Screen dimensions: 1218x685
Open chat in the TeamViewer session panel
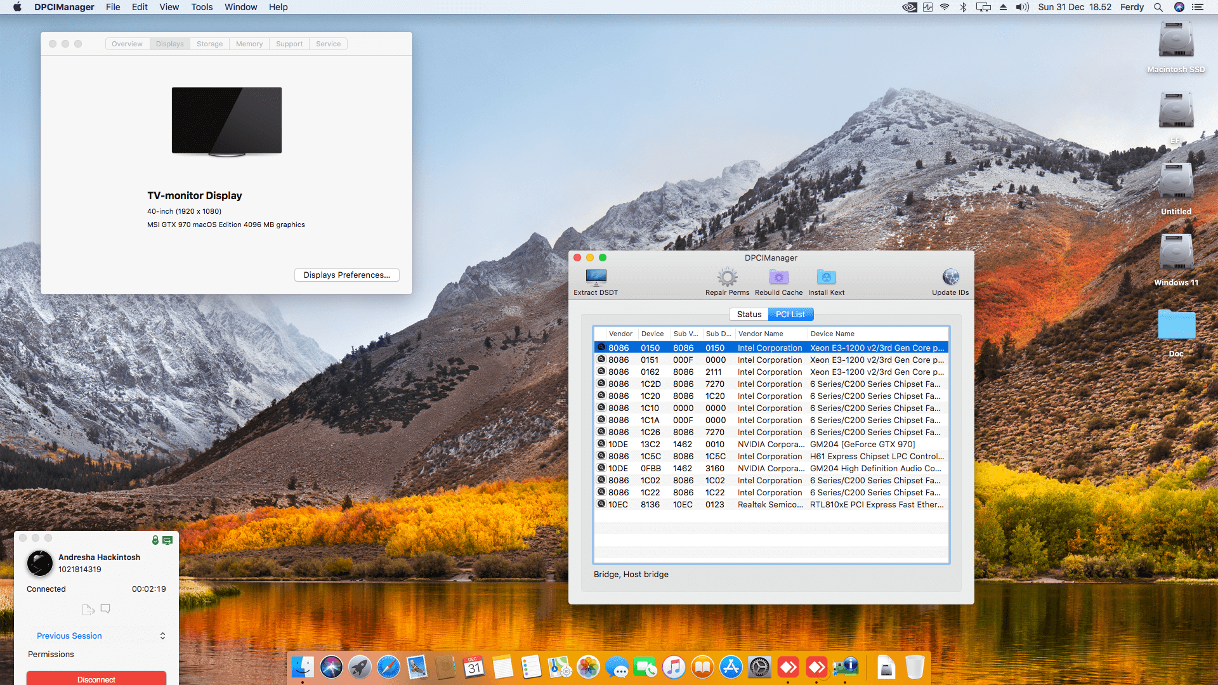coord(105,609)
